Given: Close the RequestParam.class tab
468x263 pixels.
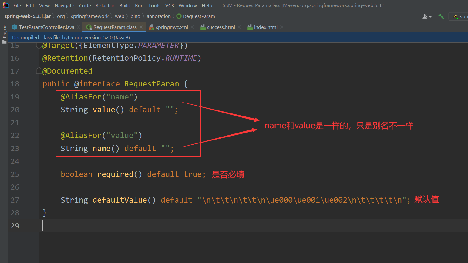Looking at the screenshot, I should click(x=141, y=27).
